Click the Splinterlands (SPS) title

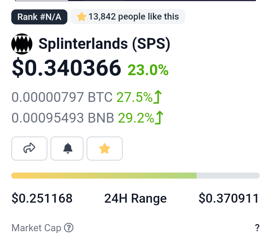click(x=104, y=44)
